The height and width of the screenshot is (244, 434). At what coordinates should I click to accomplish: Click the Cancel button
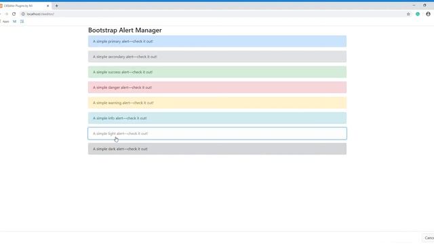click(429, 238)
